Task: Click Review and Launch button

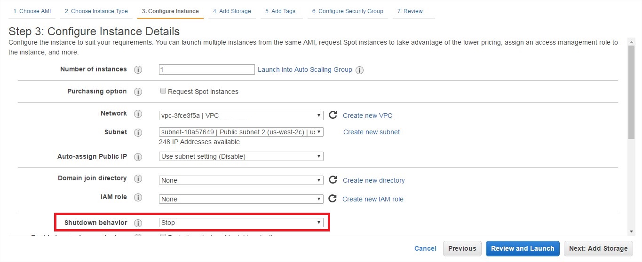Action: pos(523,248)
